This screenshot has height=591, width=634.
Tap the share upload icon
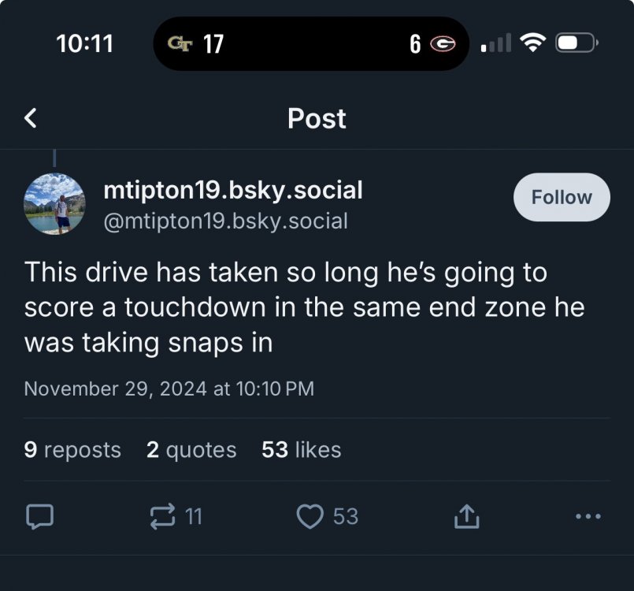click(x=466, y=516)
